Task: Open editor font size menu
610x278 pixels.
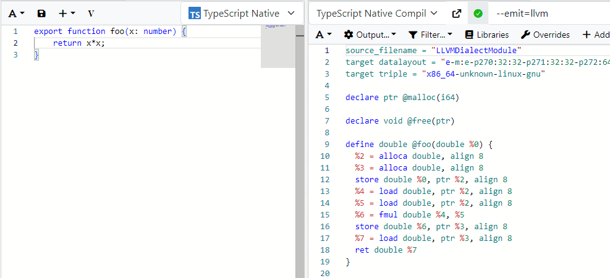Action: (x=16, y=14)
